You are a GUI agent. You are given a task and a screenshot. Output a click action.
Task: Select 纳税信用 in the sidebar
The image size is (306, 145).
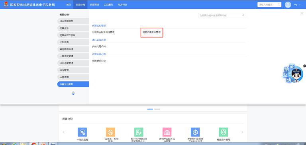pyautogui.click(x=73, y=77)
